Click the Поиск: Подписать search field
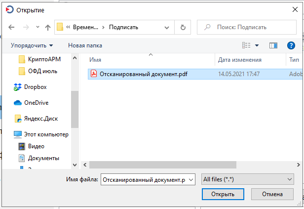 point(247,27)
